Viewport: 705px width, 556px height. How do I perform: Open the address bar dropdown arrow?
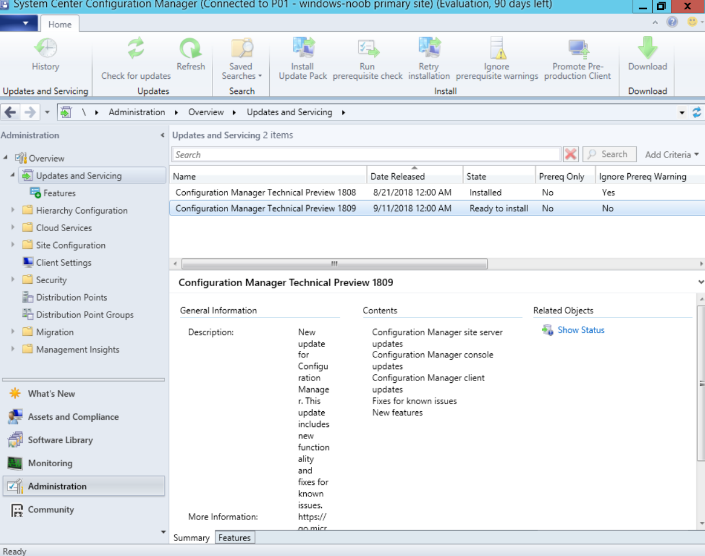[682, 113]
